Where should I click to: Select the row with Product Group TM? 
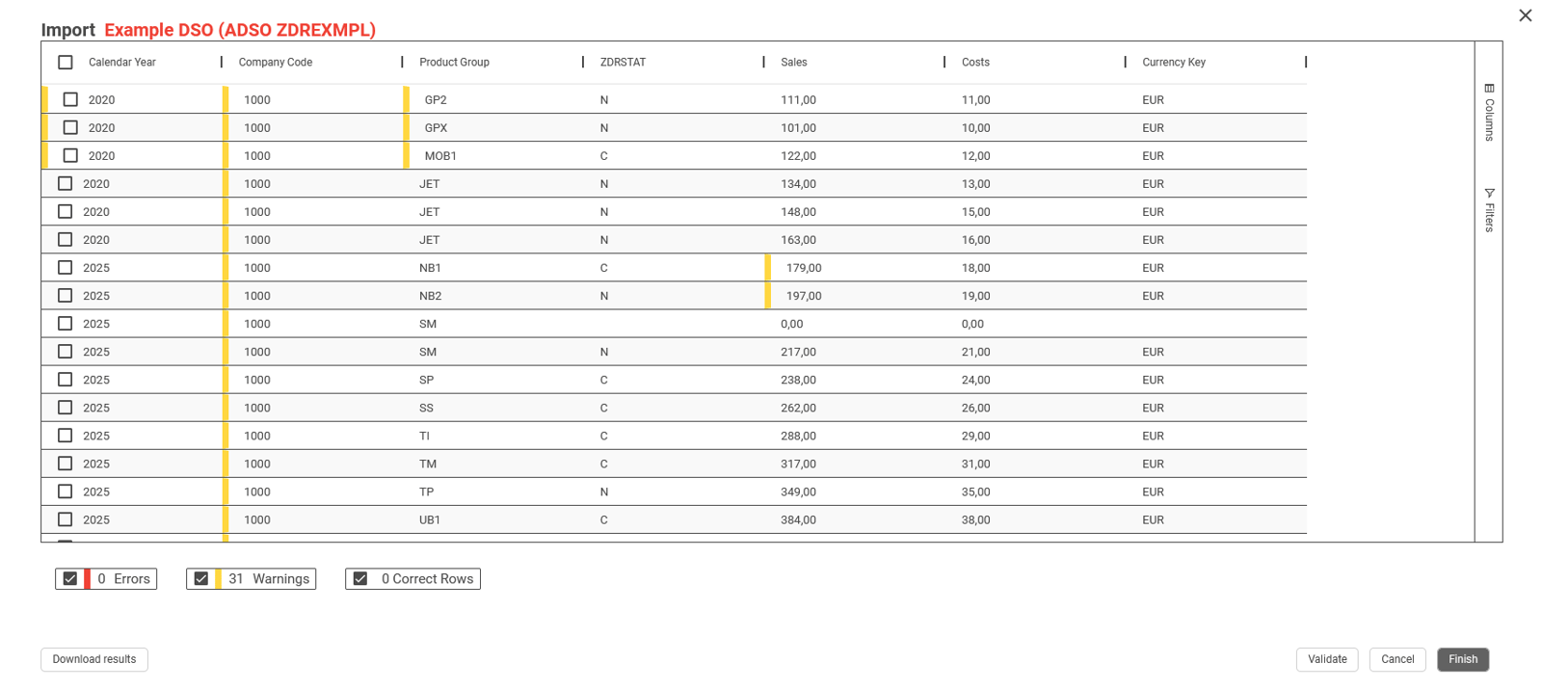[x=66, y=463]
